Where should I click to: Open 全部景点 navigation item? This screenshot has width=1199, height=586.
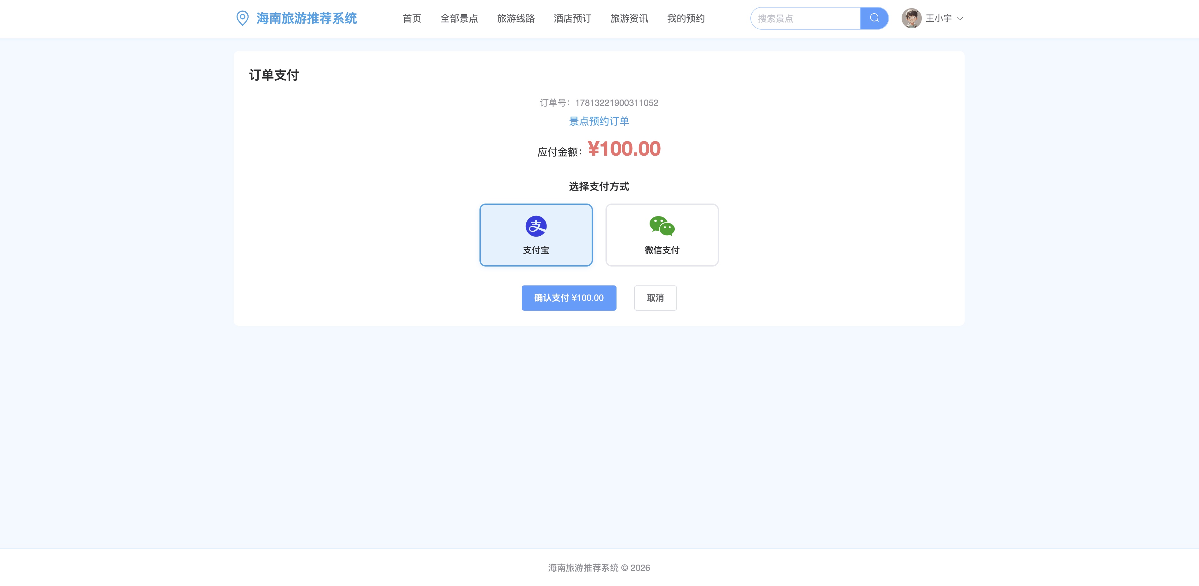[x=459, y=19]
